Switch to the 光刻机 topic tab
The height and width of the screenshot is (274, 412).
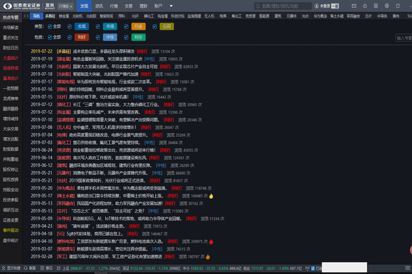[78, 16]
